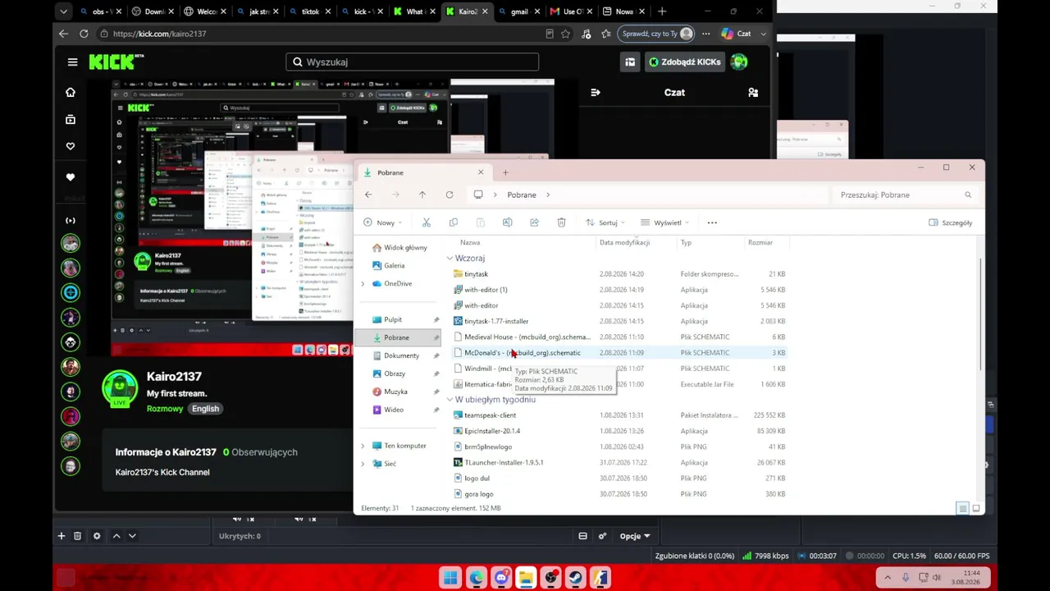Collapse the Wczoraj file group
Viewport: 1050px width, 591px height.
pyautogui.click(x=450, y=259)
